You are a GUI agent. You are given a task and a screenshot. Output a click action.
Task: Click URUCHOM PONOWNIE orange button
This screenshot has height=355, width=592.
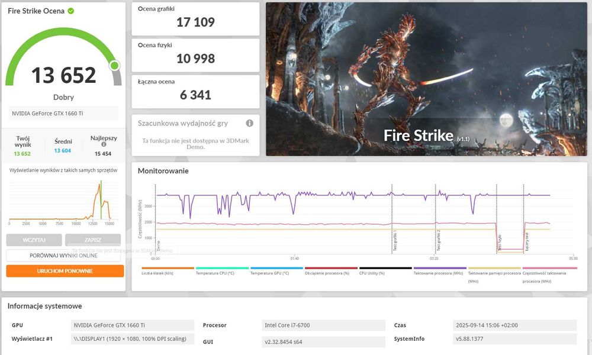coord(65,271)
